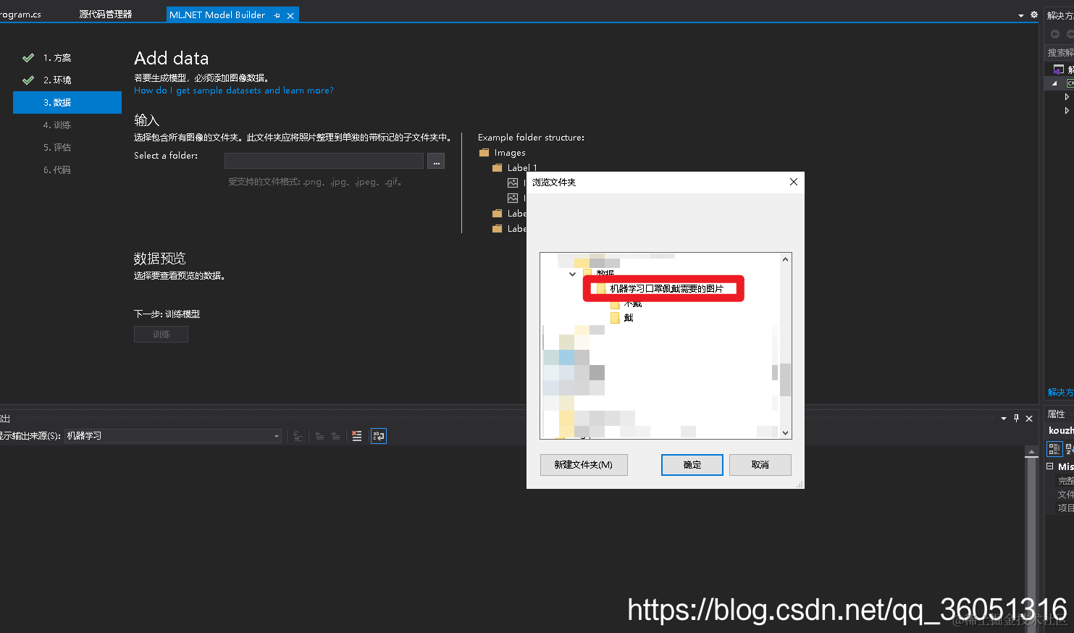The image size is (1074, 633).
Task: Pin the output panel
Action: point(1016,419)
